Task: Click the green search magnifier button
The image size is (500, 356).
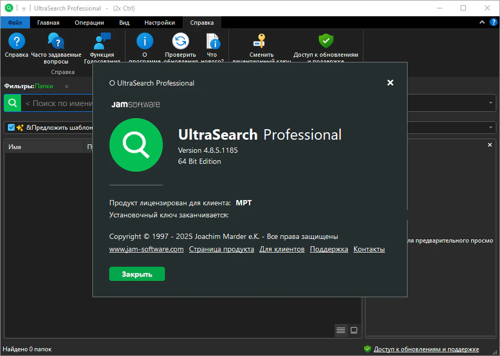Action: click(13, 103)
